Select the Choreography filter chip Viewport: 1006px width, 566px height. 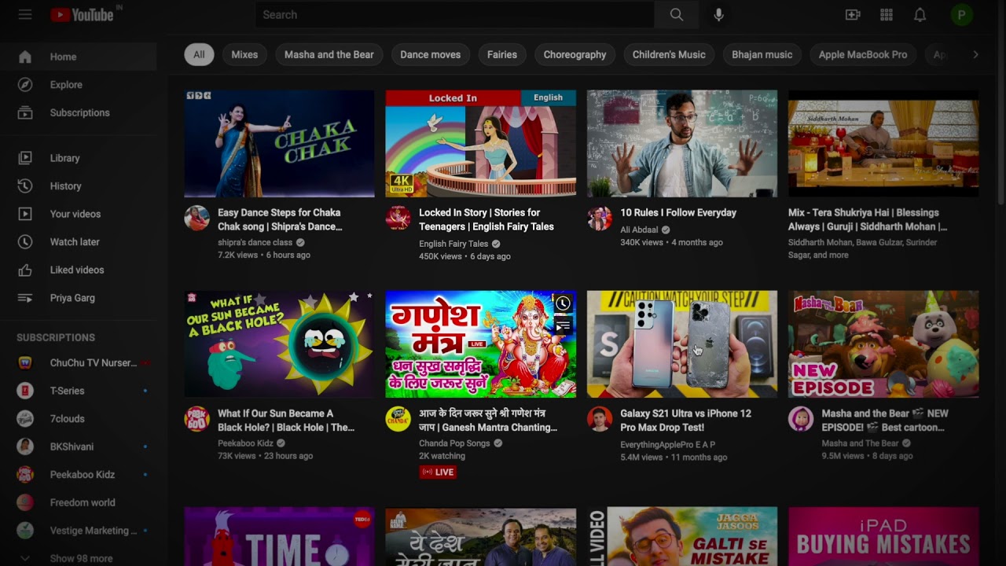point(575,54)
